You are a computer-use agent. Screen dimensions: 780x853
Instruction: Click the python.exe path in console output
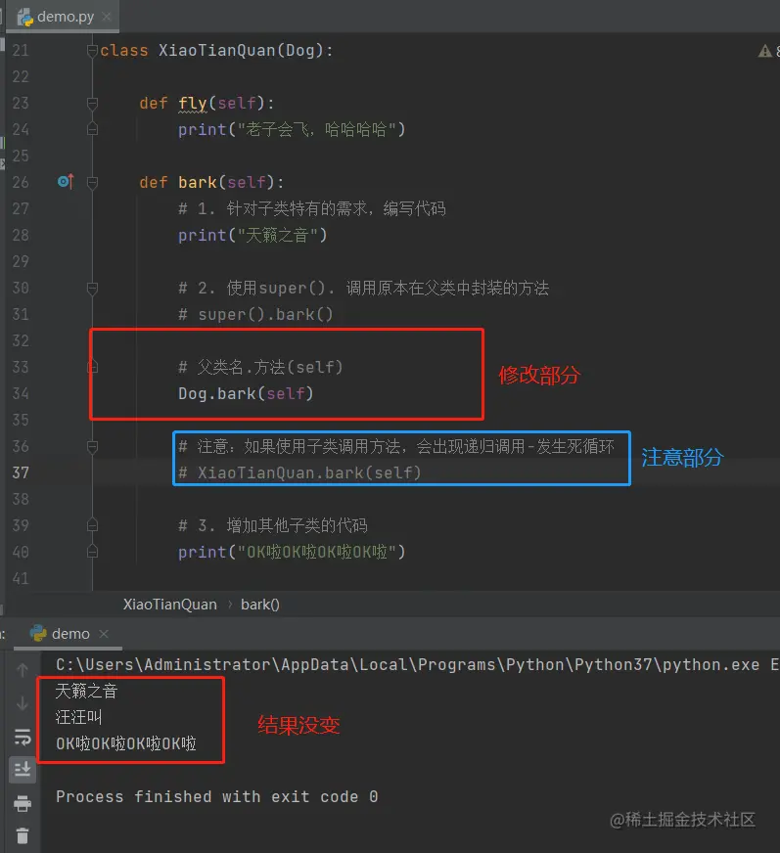point(408,665)
